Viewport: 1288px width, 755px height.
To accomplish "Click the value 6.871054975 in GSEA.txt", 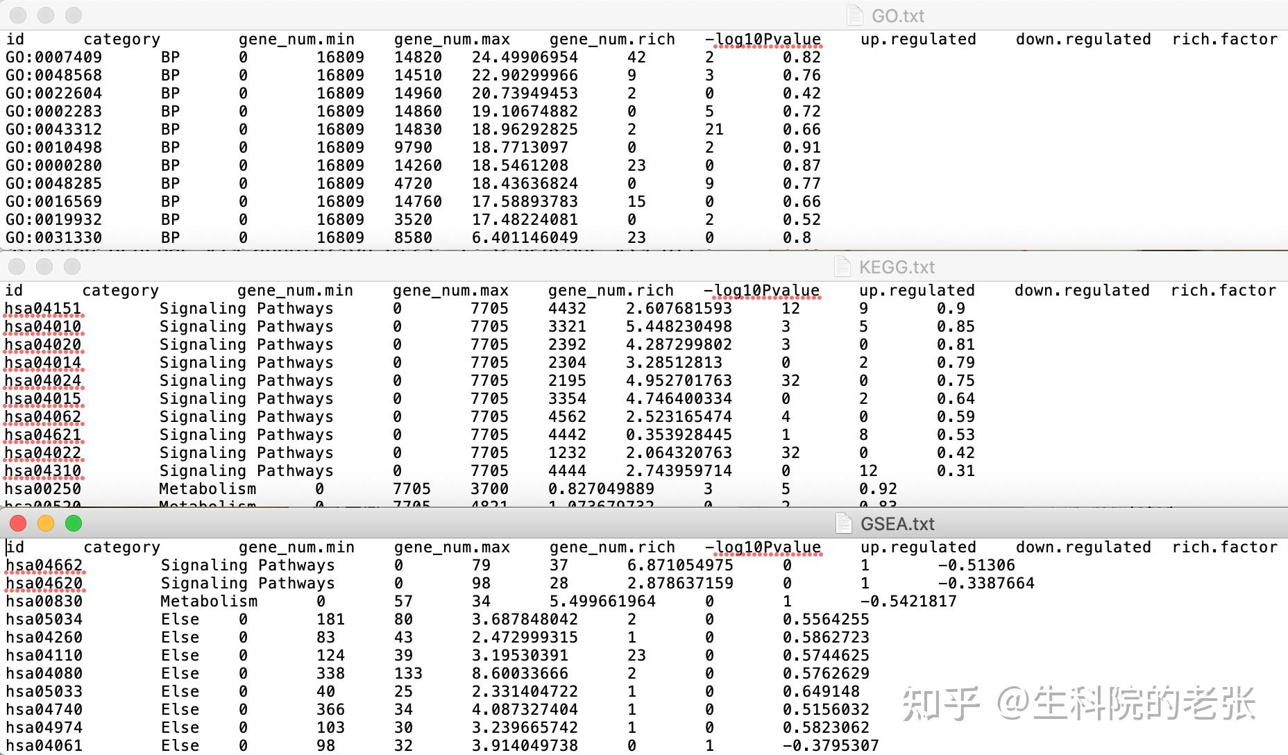I will (x=680, y=565).
